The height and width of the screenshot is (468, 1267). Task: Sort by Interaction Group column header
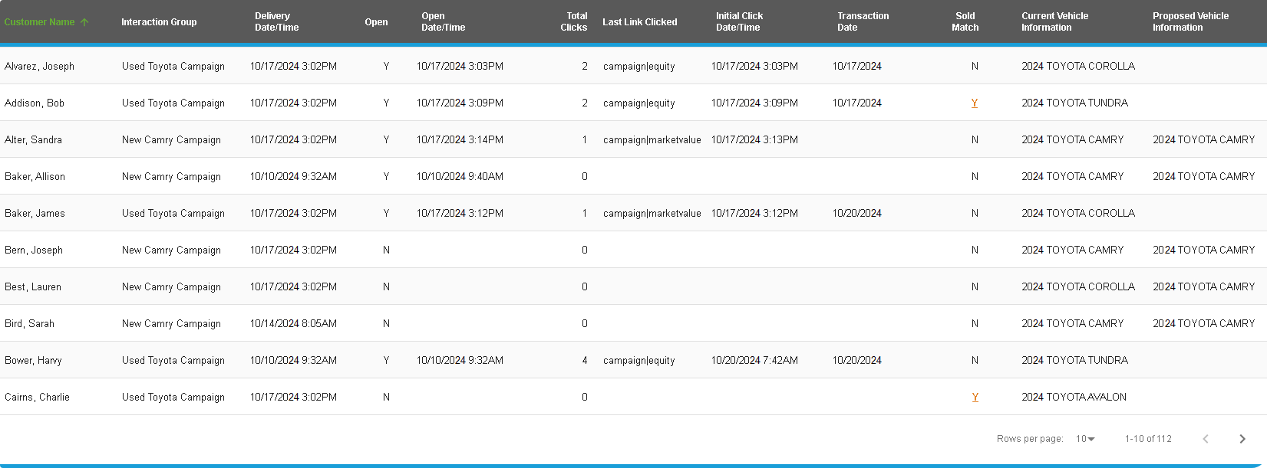pos(159,22)
